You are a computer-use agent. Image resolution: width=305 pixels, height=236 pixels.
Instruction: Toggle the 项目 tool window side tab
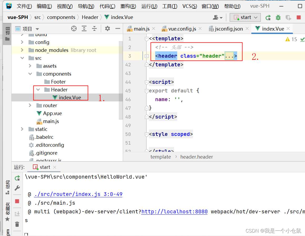point(7,34)
